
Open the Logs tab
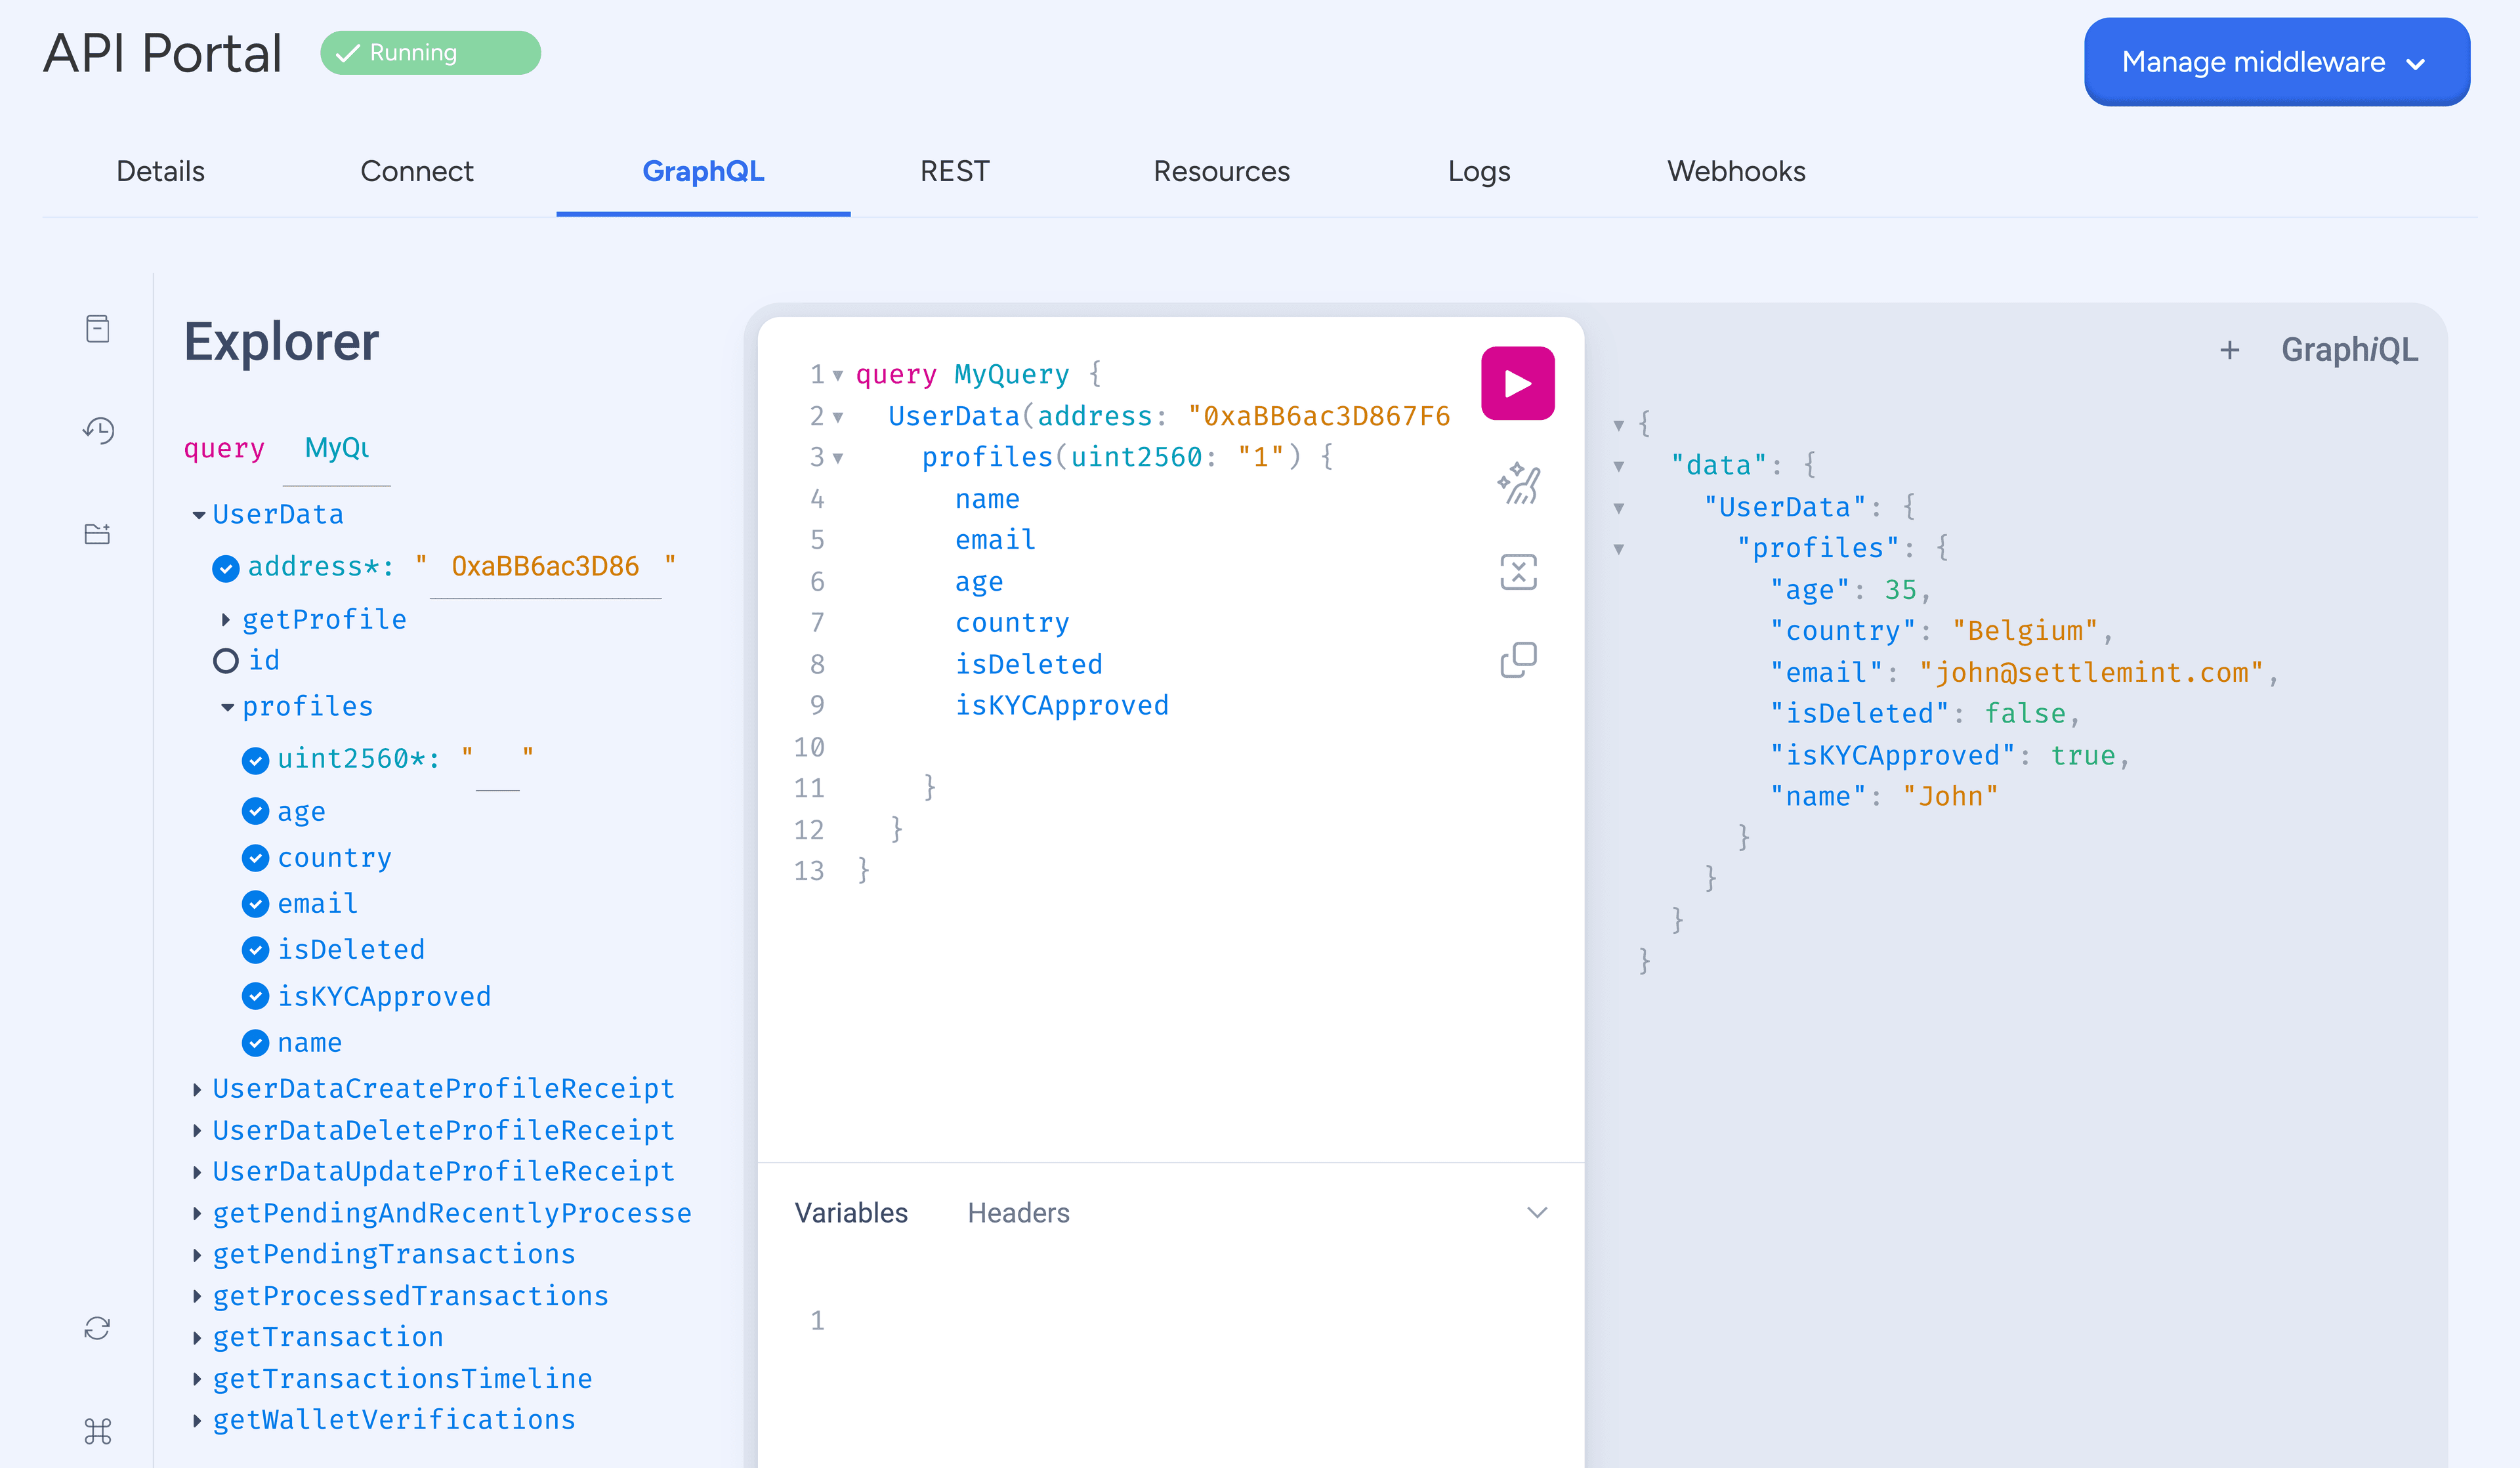(x=1479, y=171)
